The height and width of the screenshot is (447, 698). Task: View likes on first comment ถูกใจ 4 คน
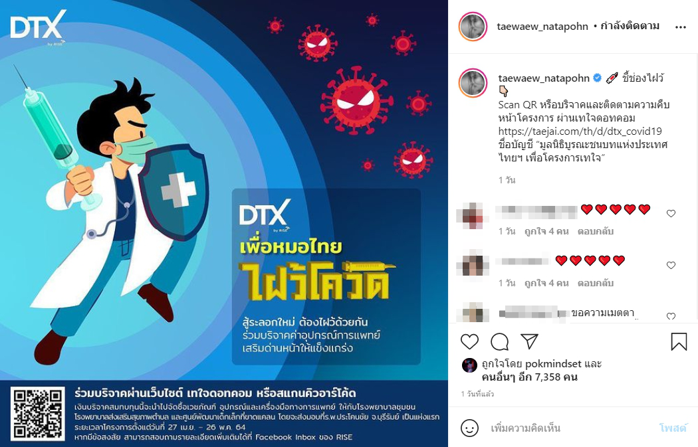point(546,231)
